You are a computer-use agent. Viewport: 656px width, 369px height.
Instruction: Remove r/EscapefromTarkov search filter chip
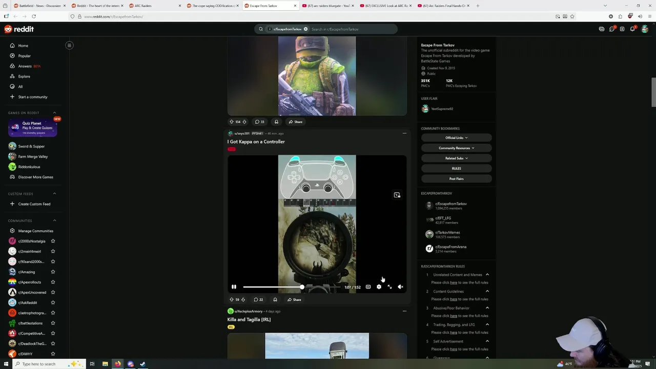click(x=305, y=29)
